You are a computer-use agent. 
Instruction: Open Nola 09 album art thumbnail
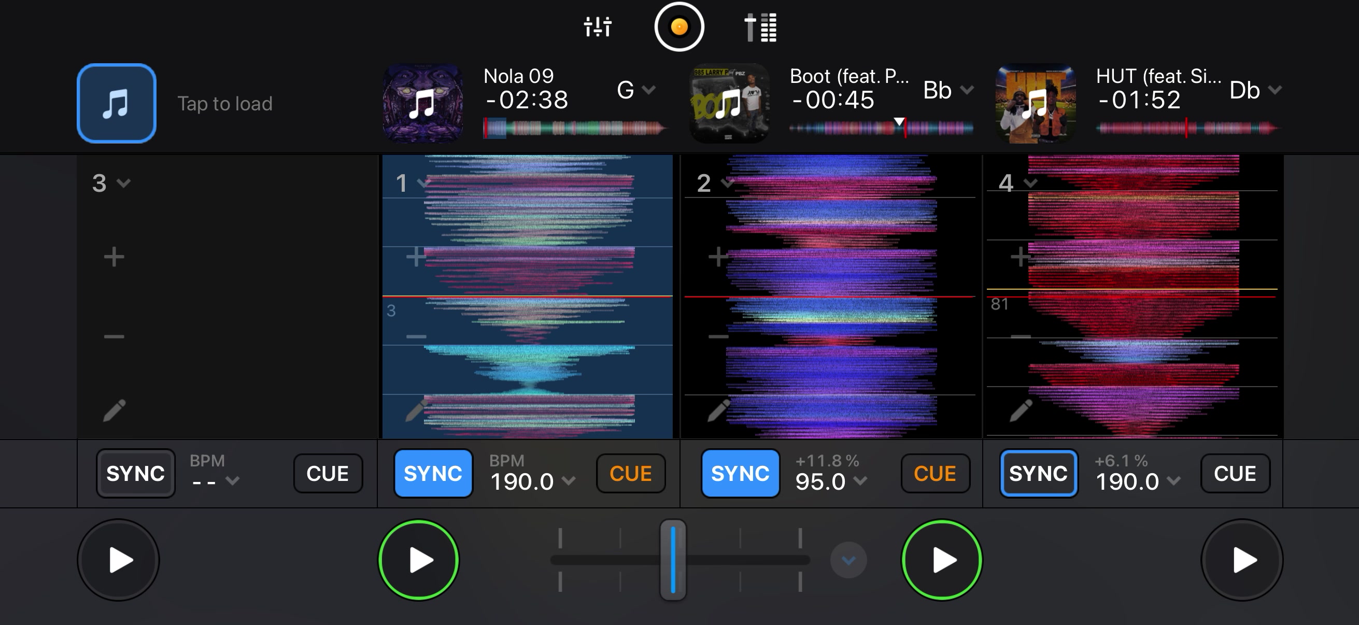coord(422,103)
